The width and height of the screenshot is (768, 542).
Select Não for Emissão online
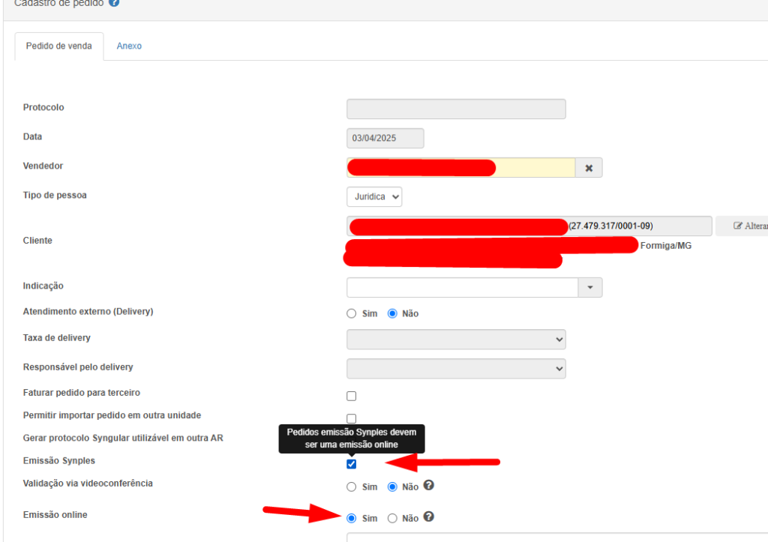click(392, 518)
